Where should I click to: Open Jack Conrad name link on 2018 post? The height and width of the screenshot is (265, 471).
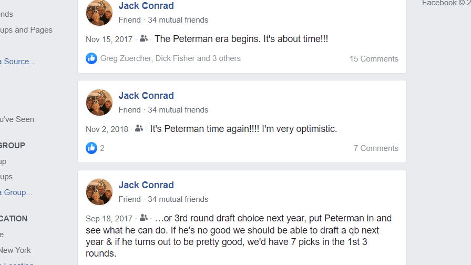click(x=146, y=96)
